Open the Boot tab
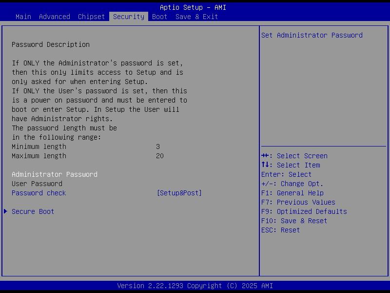This screenshot has width=390, height=293. pyautogui.click(x=160, y=17)
